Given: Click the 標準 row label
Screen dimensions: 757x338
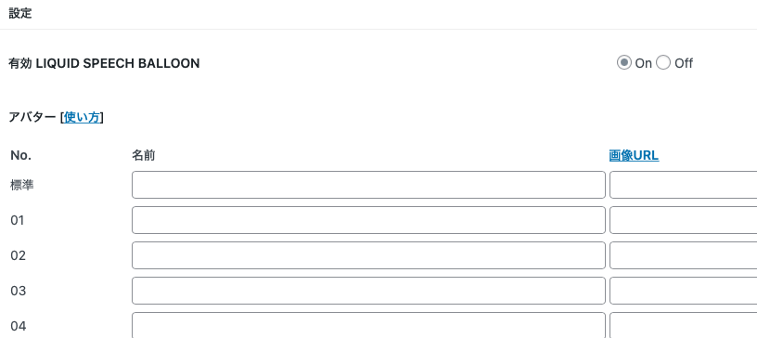Looking at the screenshot, I should click(x=22, y=185).
